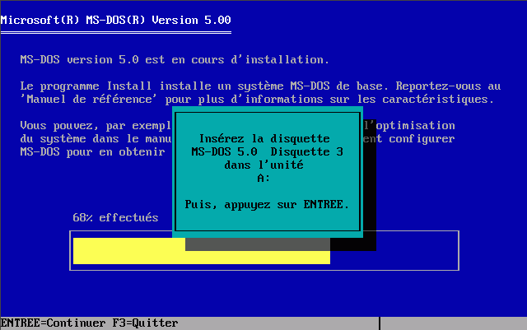Click the 'Microsoft(R) MS-DOS(R) Version 5.00' title

click(115, 21)
